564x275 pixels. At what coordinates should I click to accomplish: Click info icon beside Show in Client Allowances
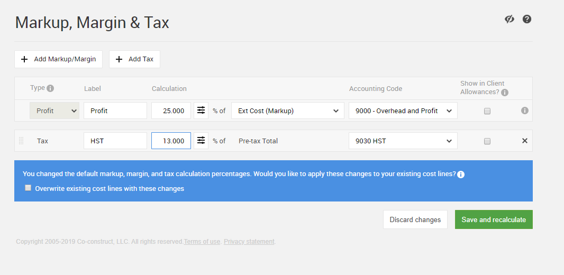coord(504,93)
